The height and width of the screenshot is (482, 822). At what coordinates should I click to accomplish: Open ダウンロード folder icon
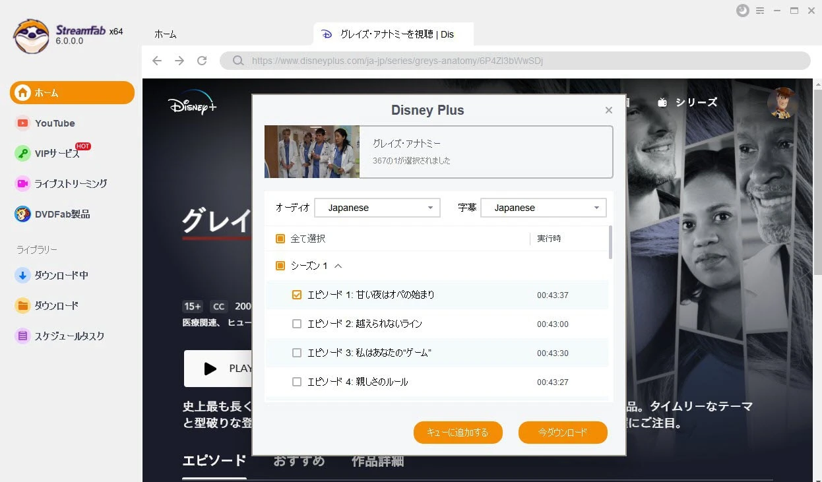tap(22, 306)
